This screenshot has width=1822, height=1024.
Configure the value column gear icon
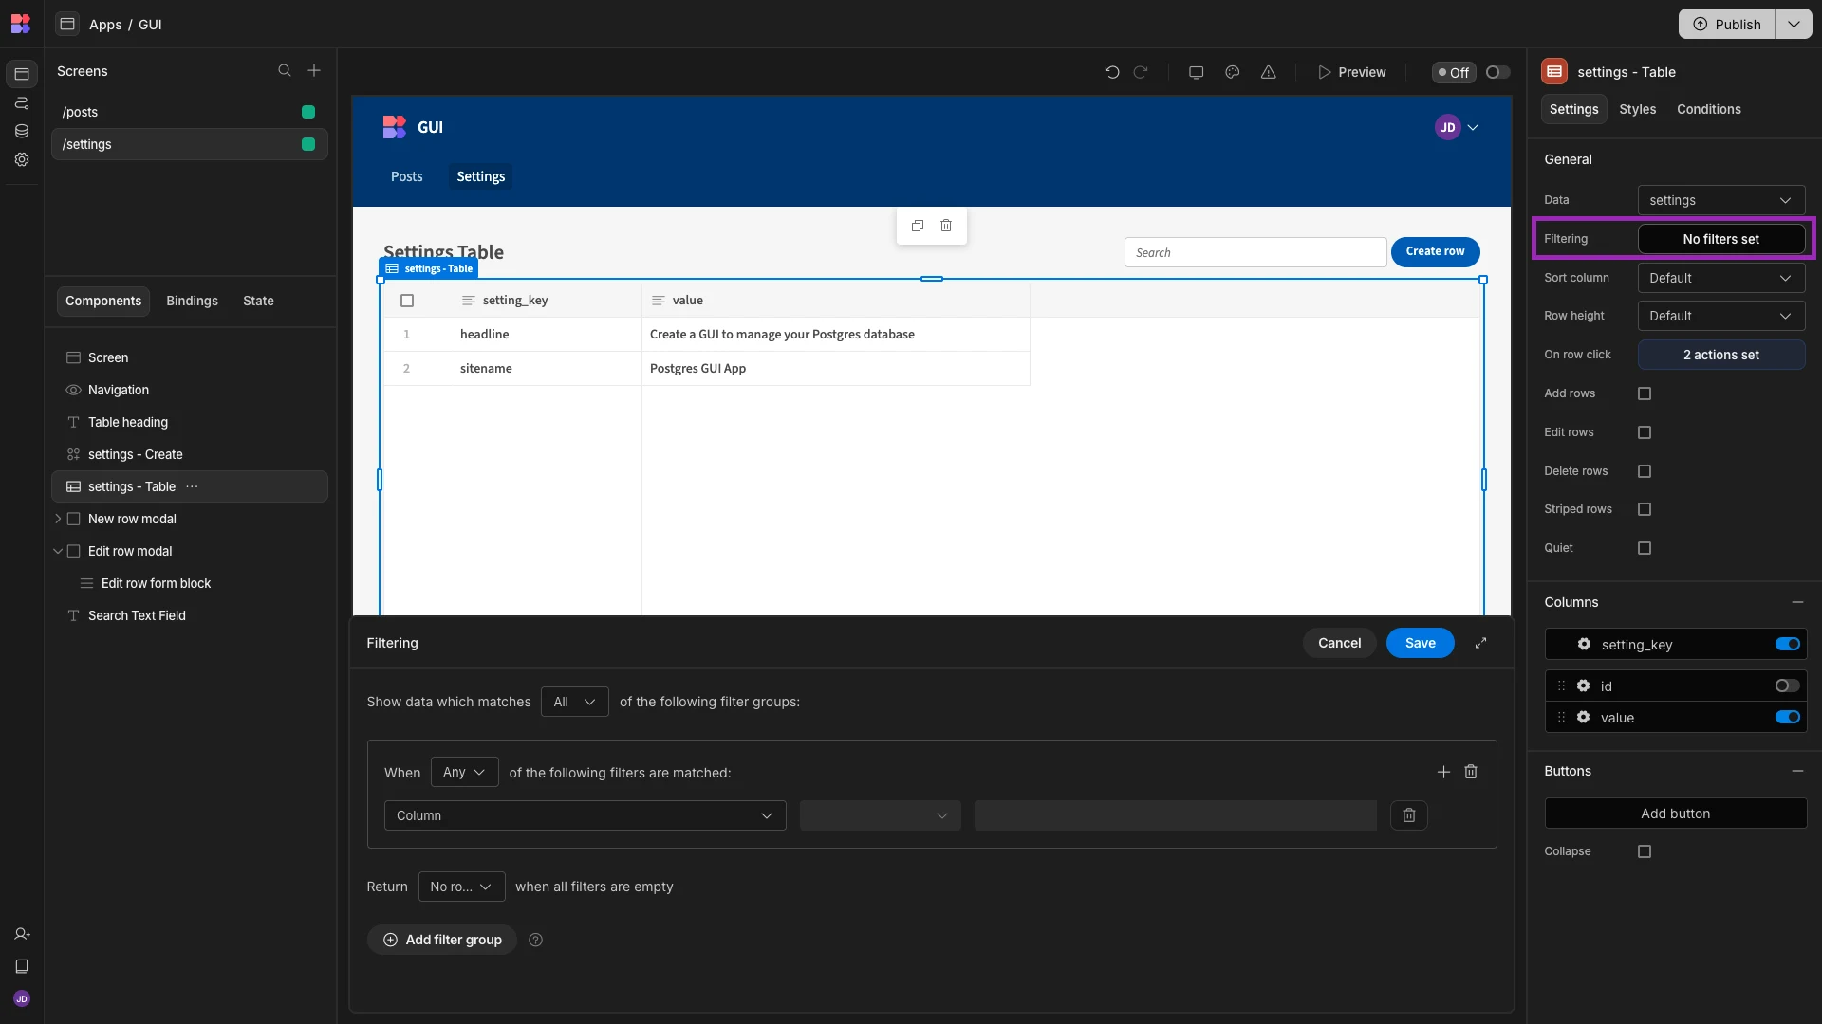click(1584, 718)
